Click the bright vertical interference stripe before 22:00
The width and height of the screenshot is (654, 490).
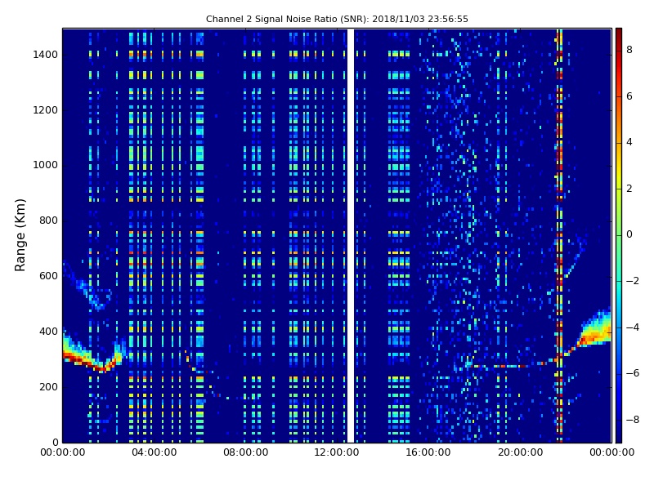coord(559,235)
